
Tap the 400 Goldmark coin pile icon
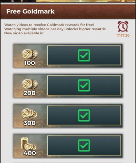29,144
